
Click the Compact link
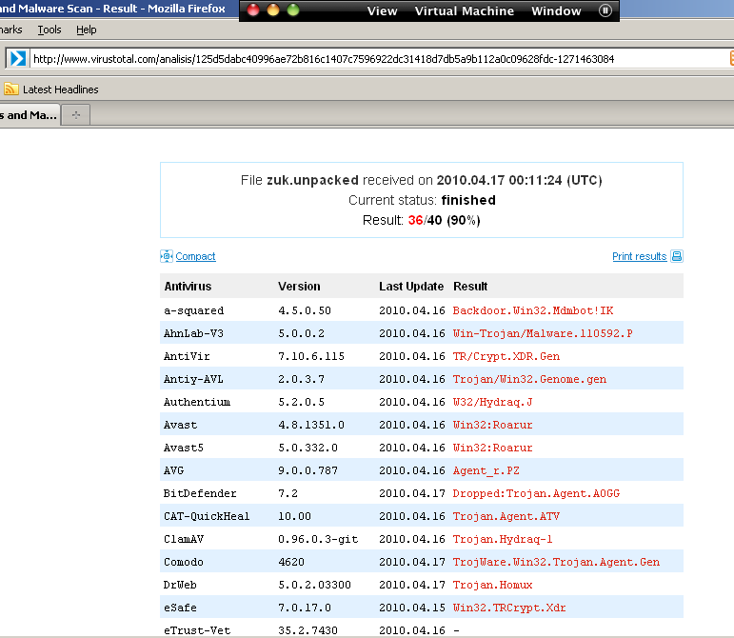(195, 256)
